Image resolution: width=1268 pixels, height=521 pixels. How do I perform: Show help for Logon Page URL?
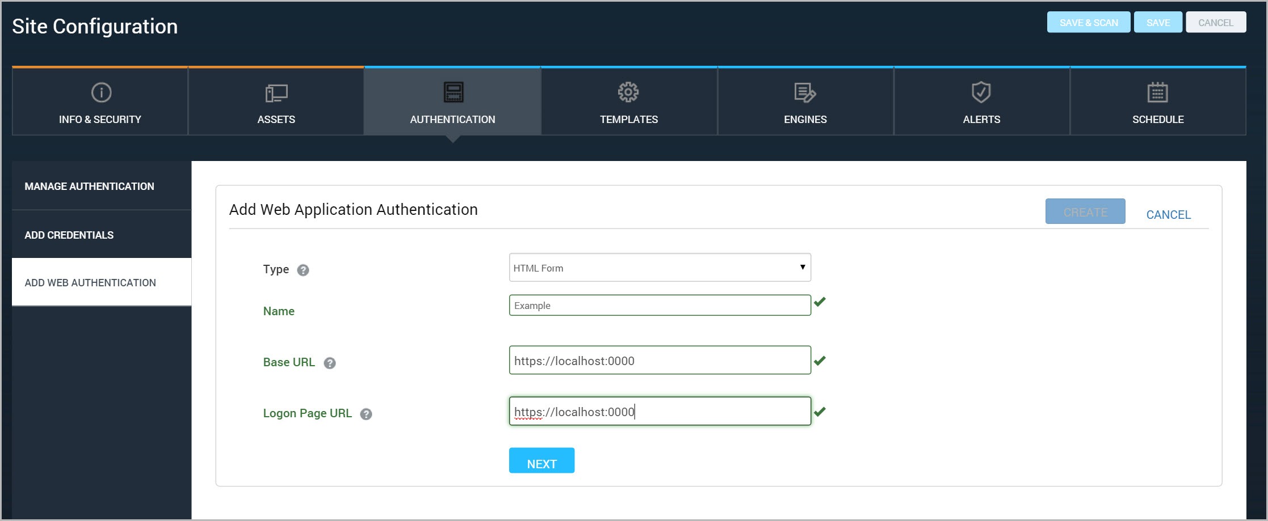click(366, 414)
